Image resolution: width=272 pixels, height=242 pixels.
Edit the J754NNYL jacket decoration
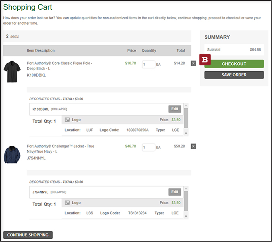[174, 192]
